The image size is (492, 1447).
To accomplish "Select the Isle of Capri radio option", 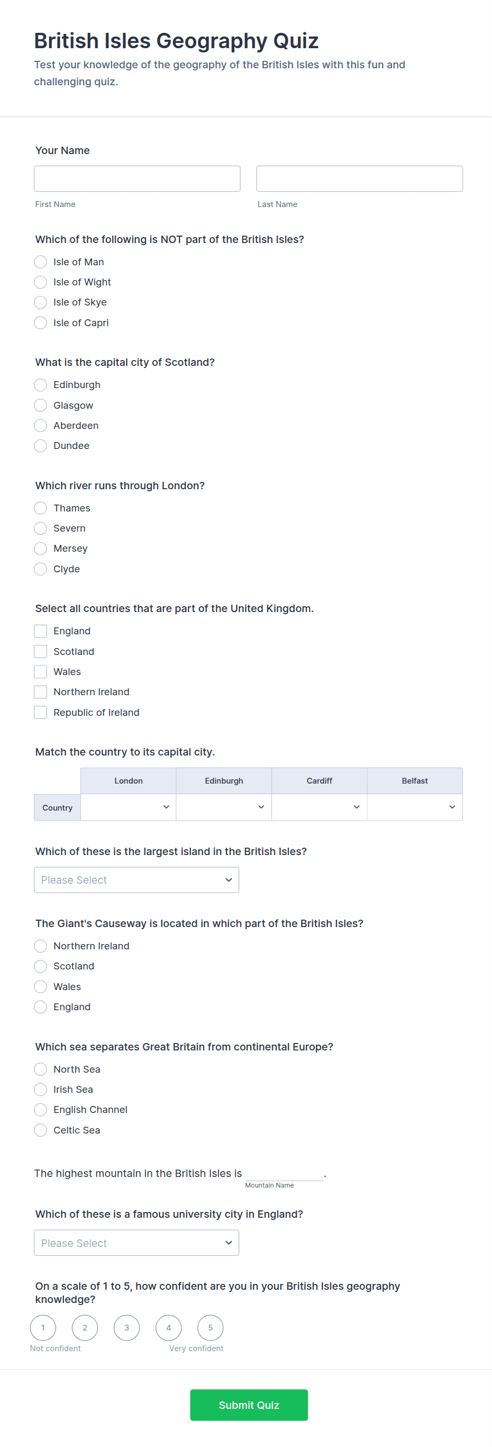I will click(x=40, y=323).
